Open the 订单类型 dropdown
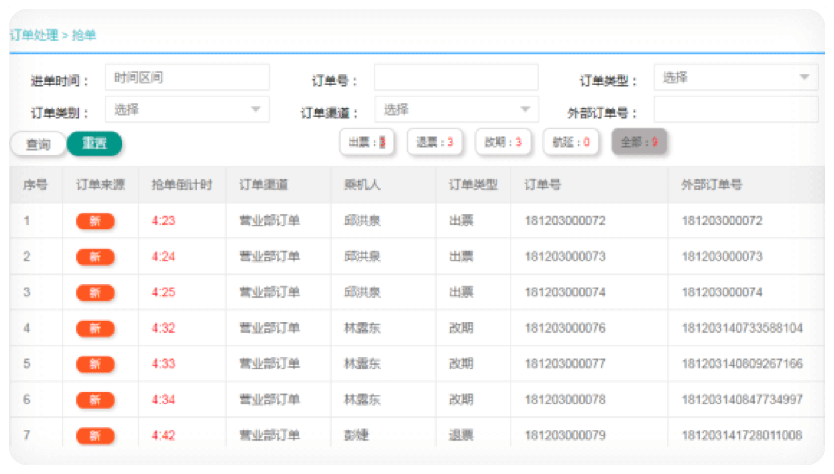Viewport: 834px width, 474px height. 736,78
